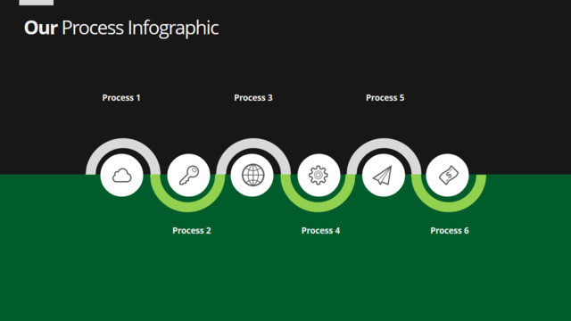Click the Process 5 label
Screen dimensions: 571x321
click(385, 97)
